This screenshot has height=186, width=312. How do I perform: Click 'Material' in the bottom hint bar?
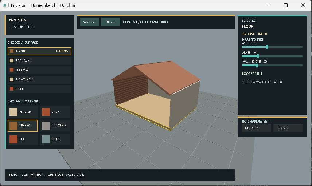pyautogui.click(x=38, y=175)
